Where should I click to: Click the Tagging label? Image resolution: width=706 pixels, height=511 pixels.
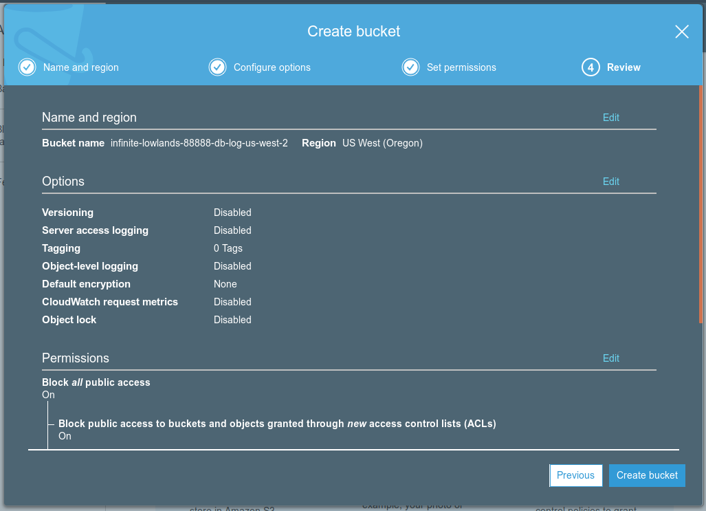pyautogui.click(x=60, y=248)
